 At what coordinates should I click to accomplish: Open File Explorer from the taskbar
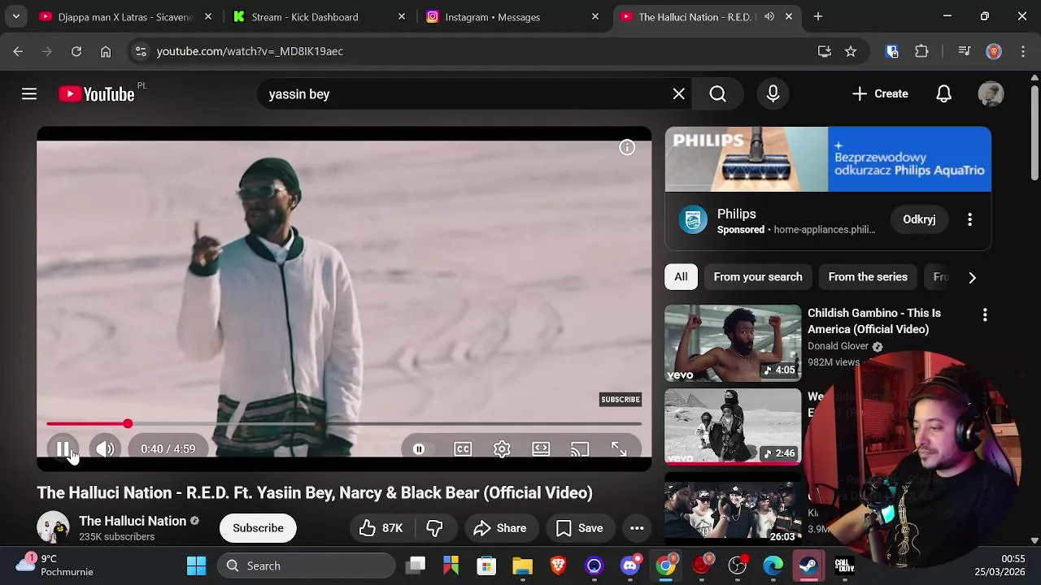[x=522, y=565]
